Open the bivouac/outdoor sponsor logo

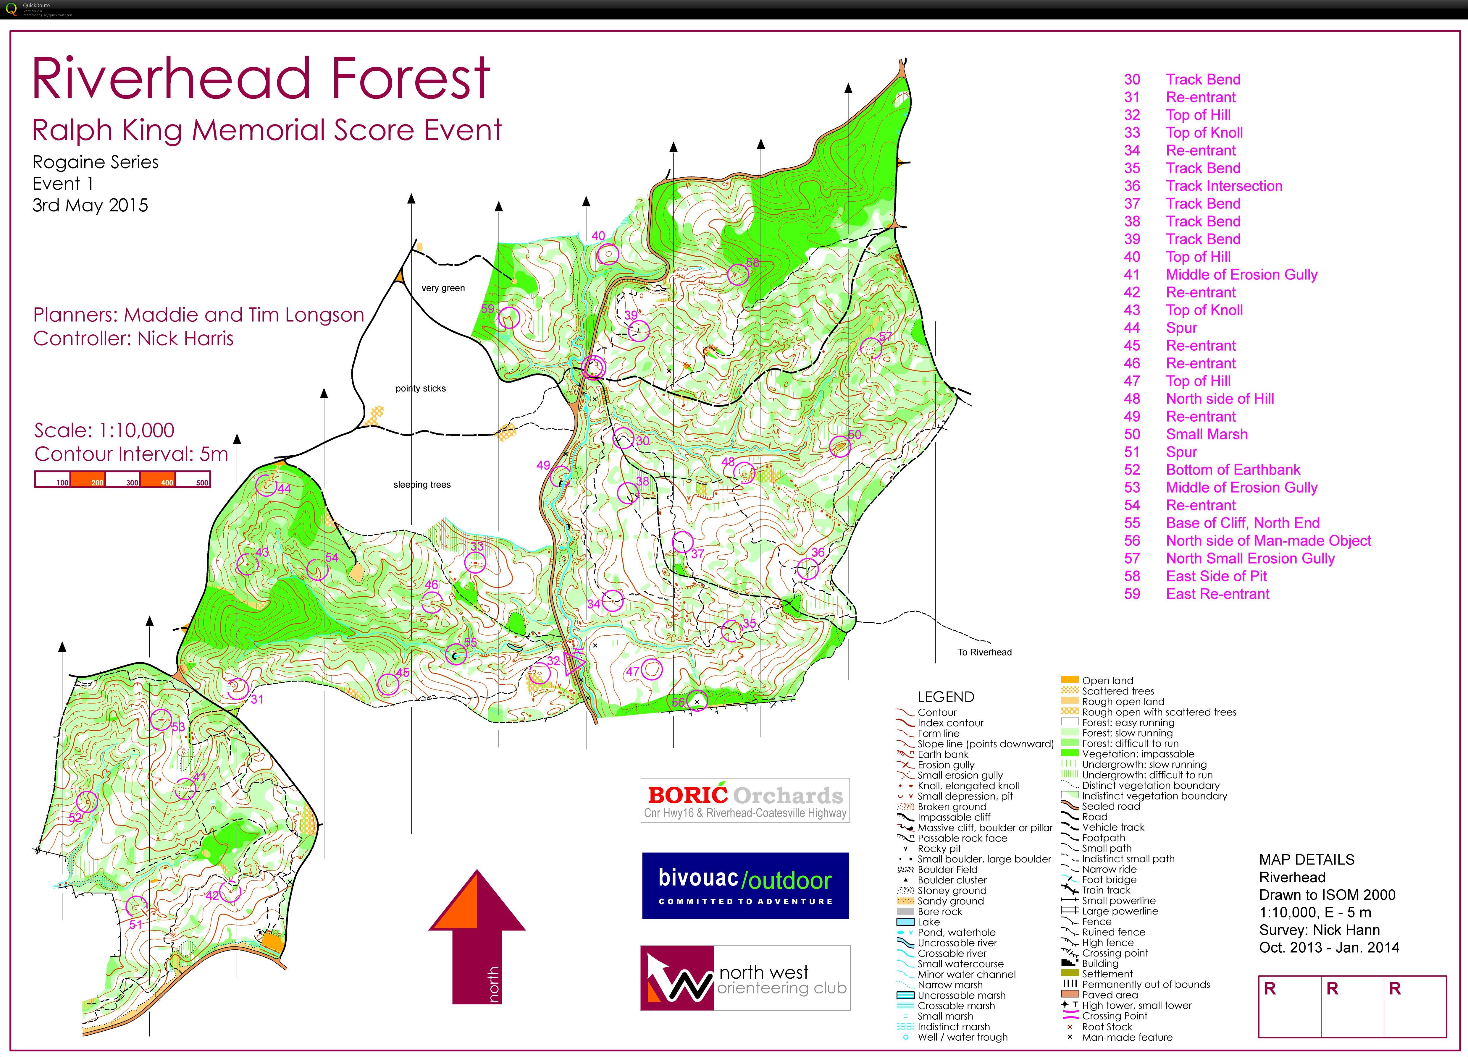[x=745, y=886]
